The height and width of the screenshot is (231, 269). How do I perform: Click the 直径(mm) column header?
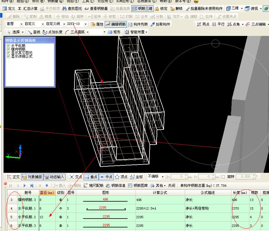pos(47,193)
